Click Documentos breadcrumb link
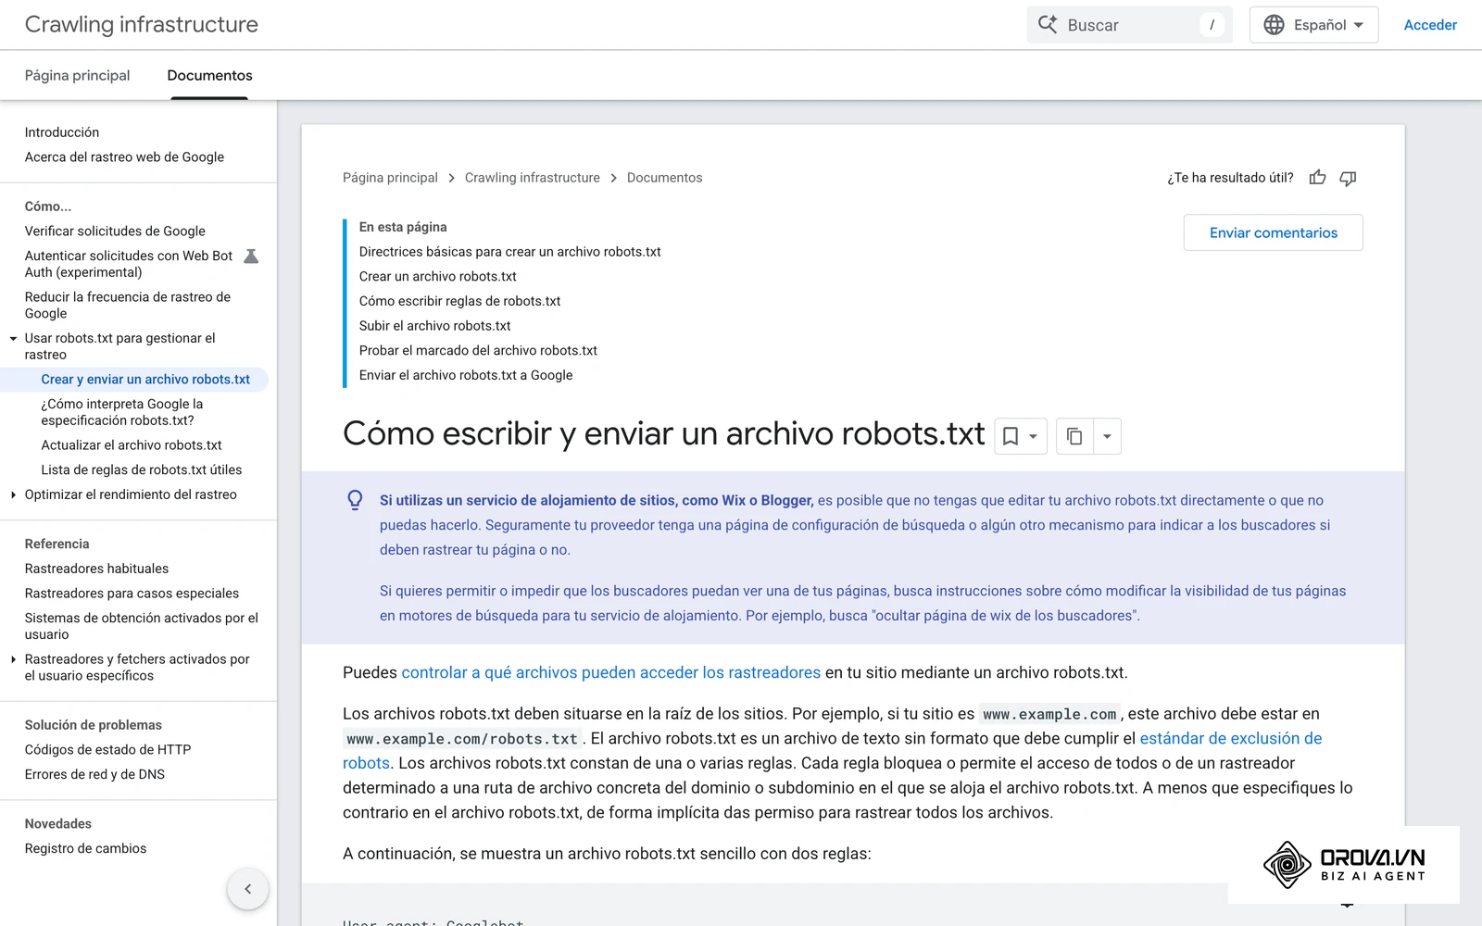The height and width of the screenshot is (926, 1482). tap(664, 178)
